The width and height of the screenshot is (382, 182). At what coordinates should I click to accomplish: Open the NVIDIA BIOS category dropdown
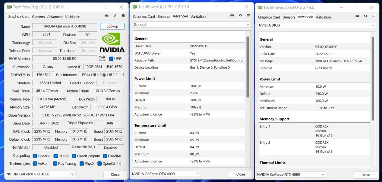pyautogui.click(x=317, y=25)
